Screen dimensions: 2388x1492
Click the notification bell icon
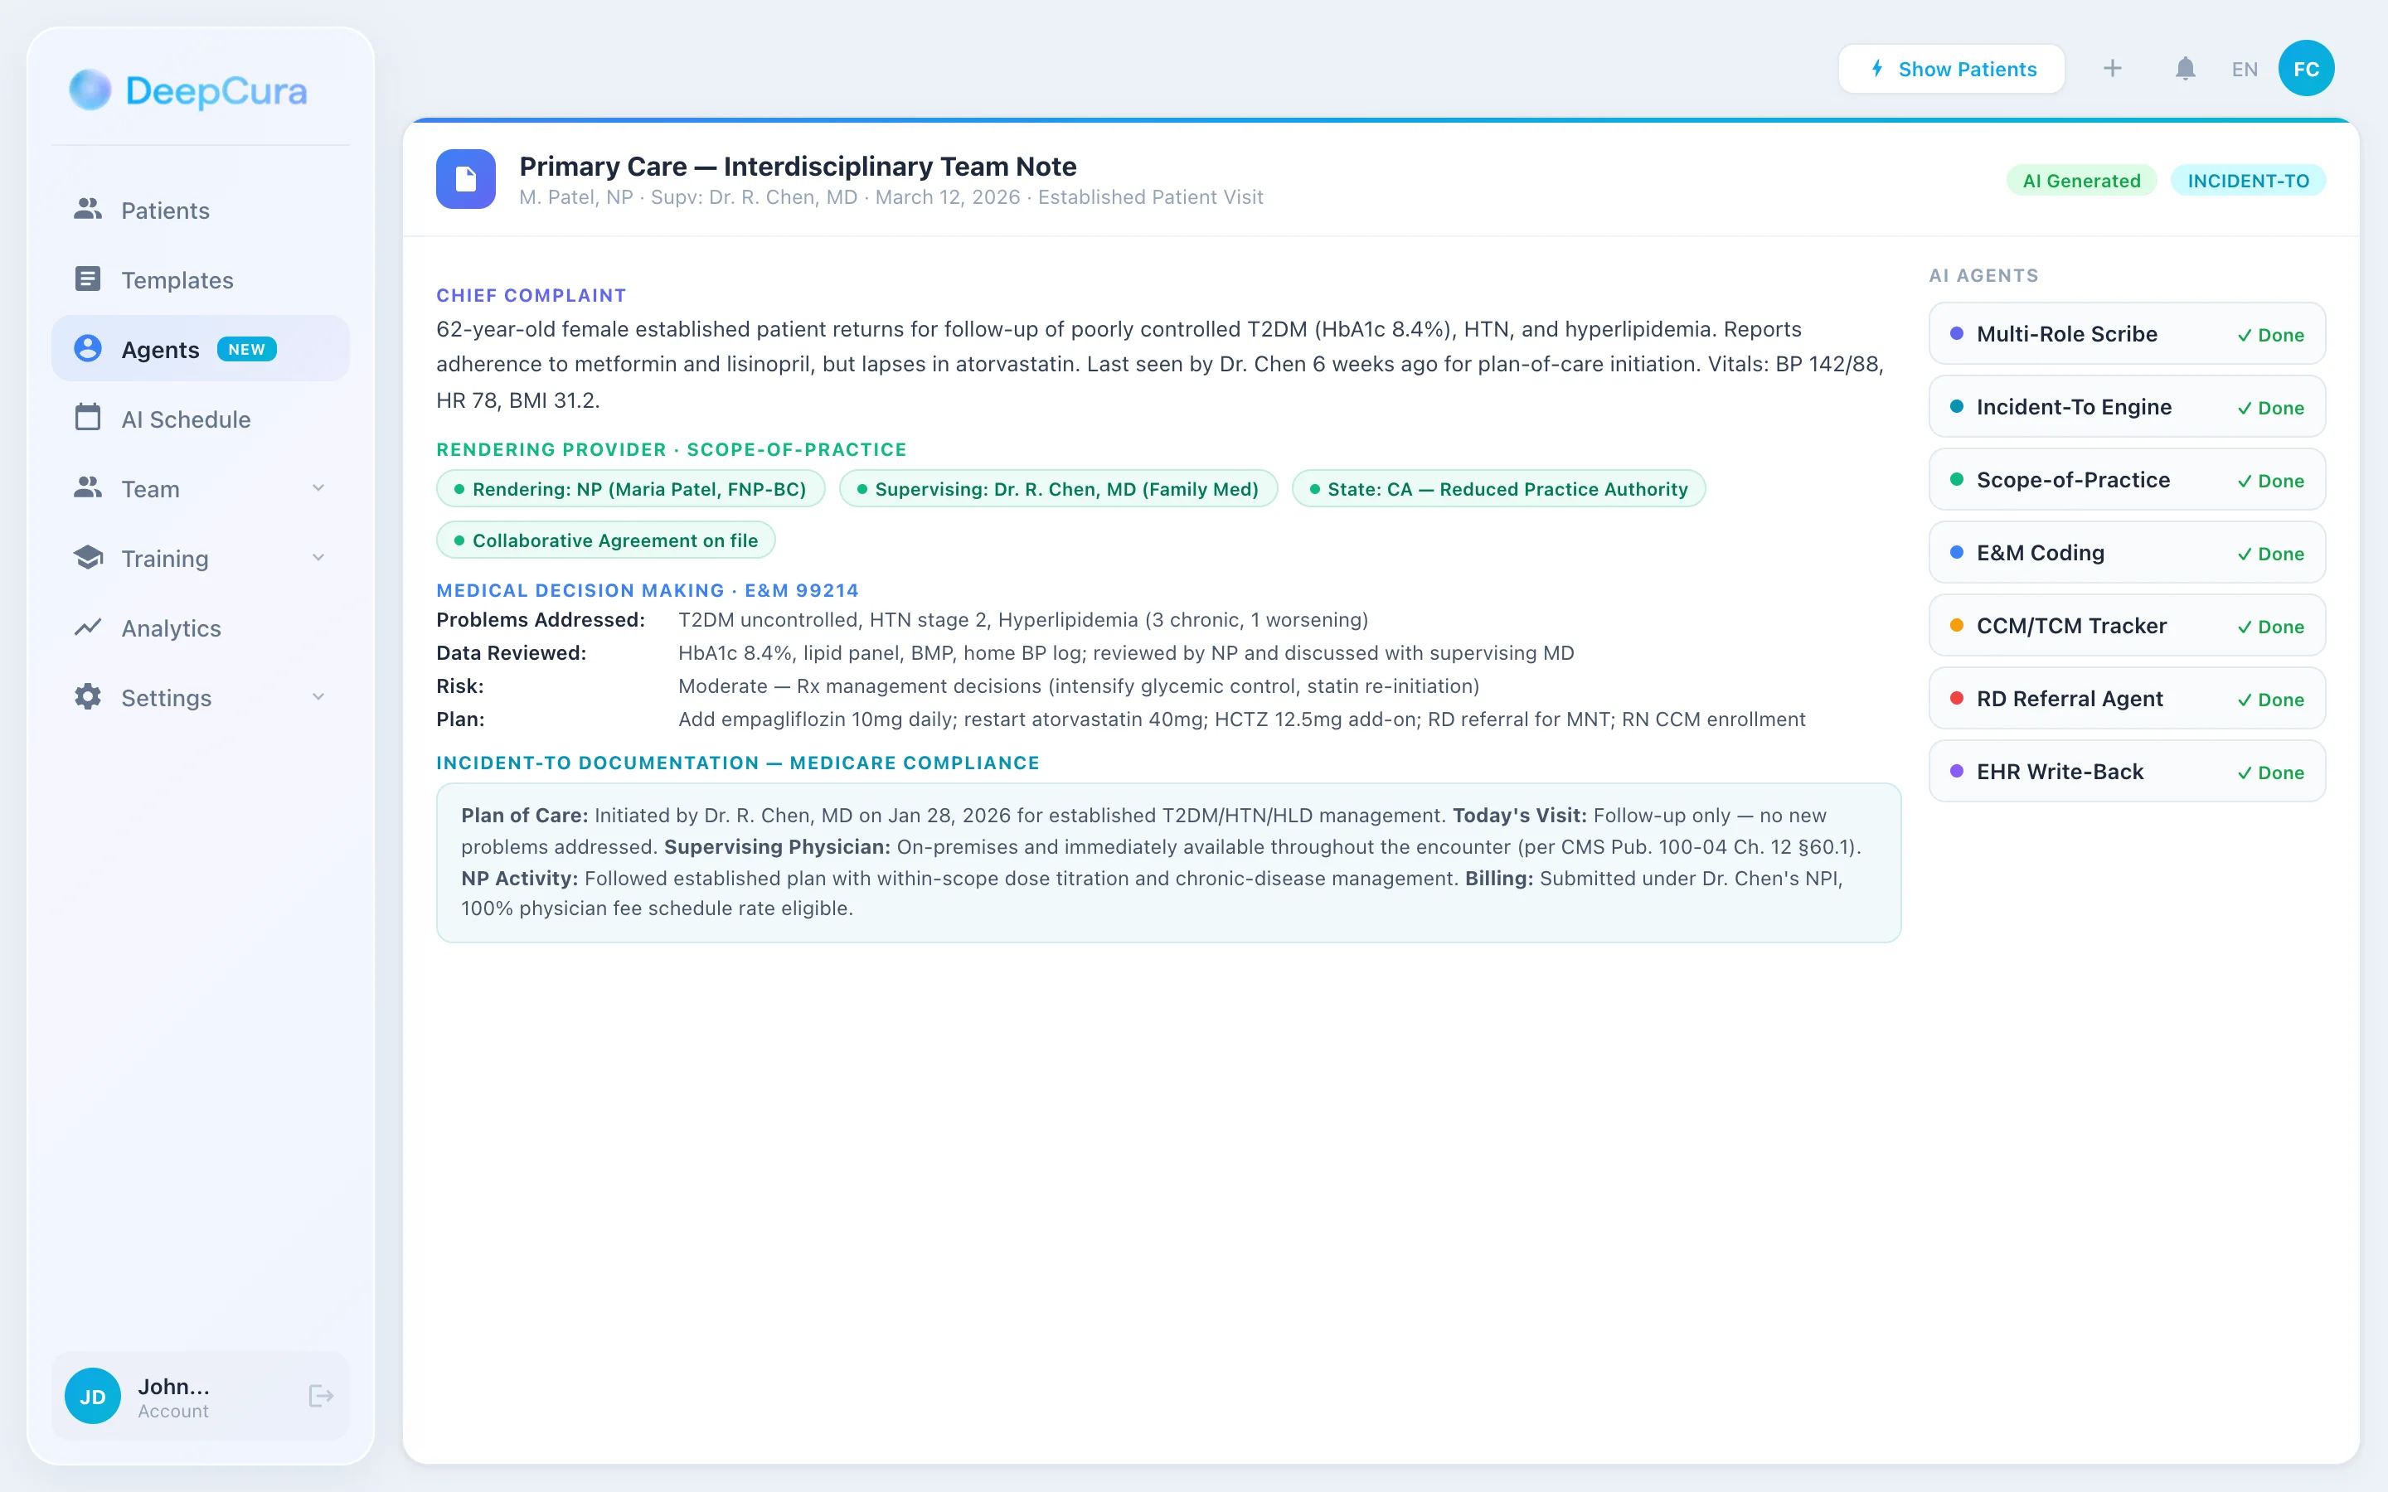click(2185, 69)
